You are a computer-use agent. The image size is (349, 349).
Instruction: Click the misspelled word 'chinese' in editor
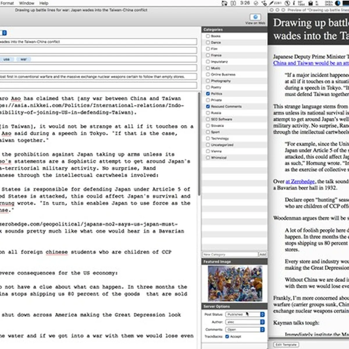pos(57,252)
